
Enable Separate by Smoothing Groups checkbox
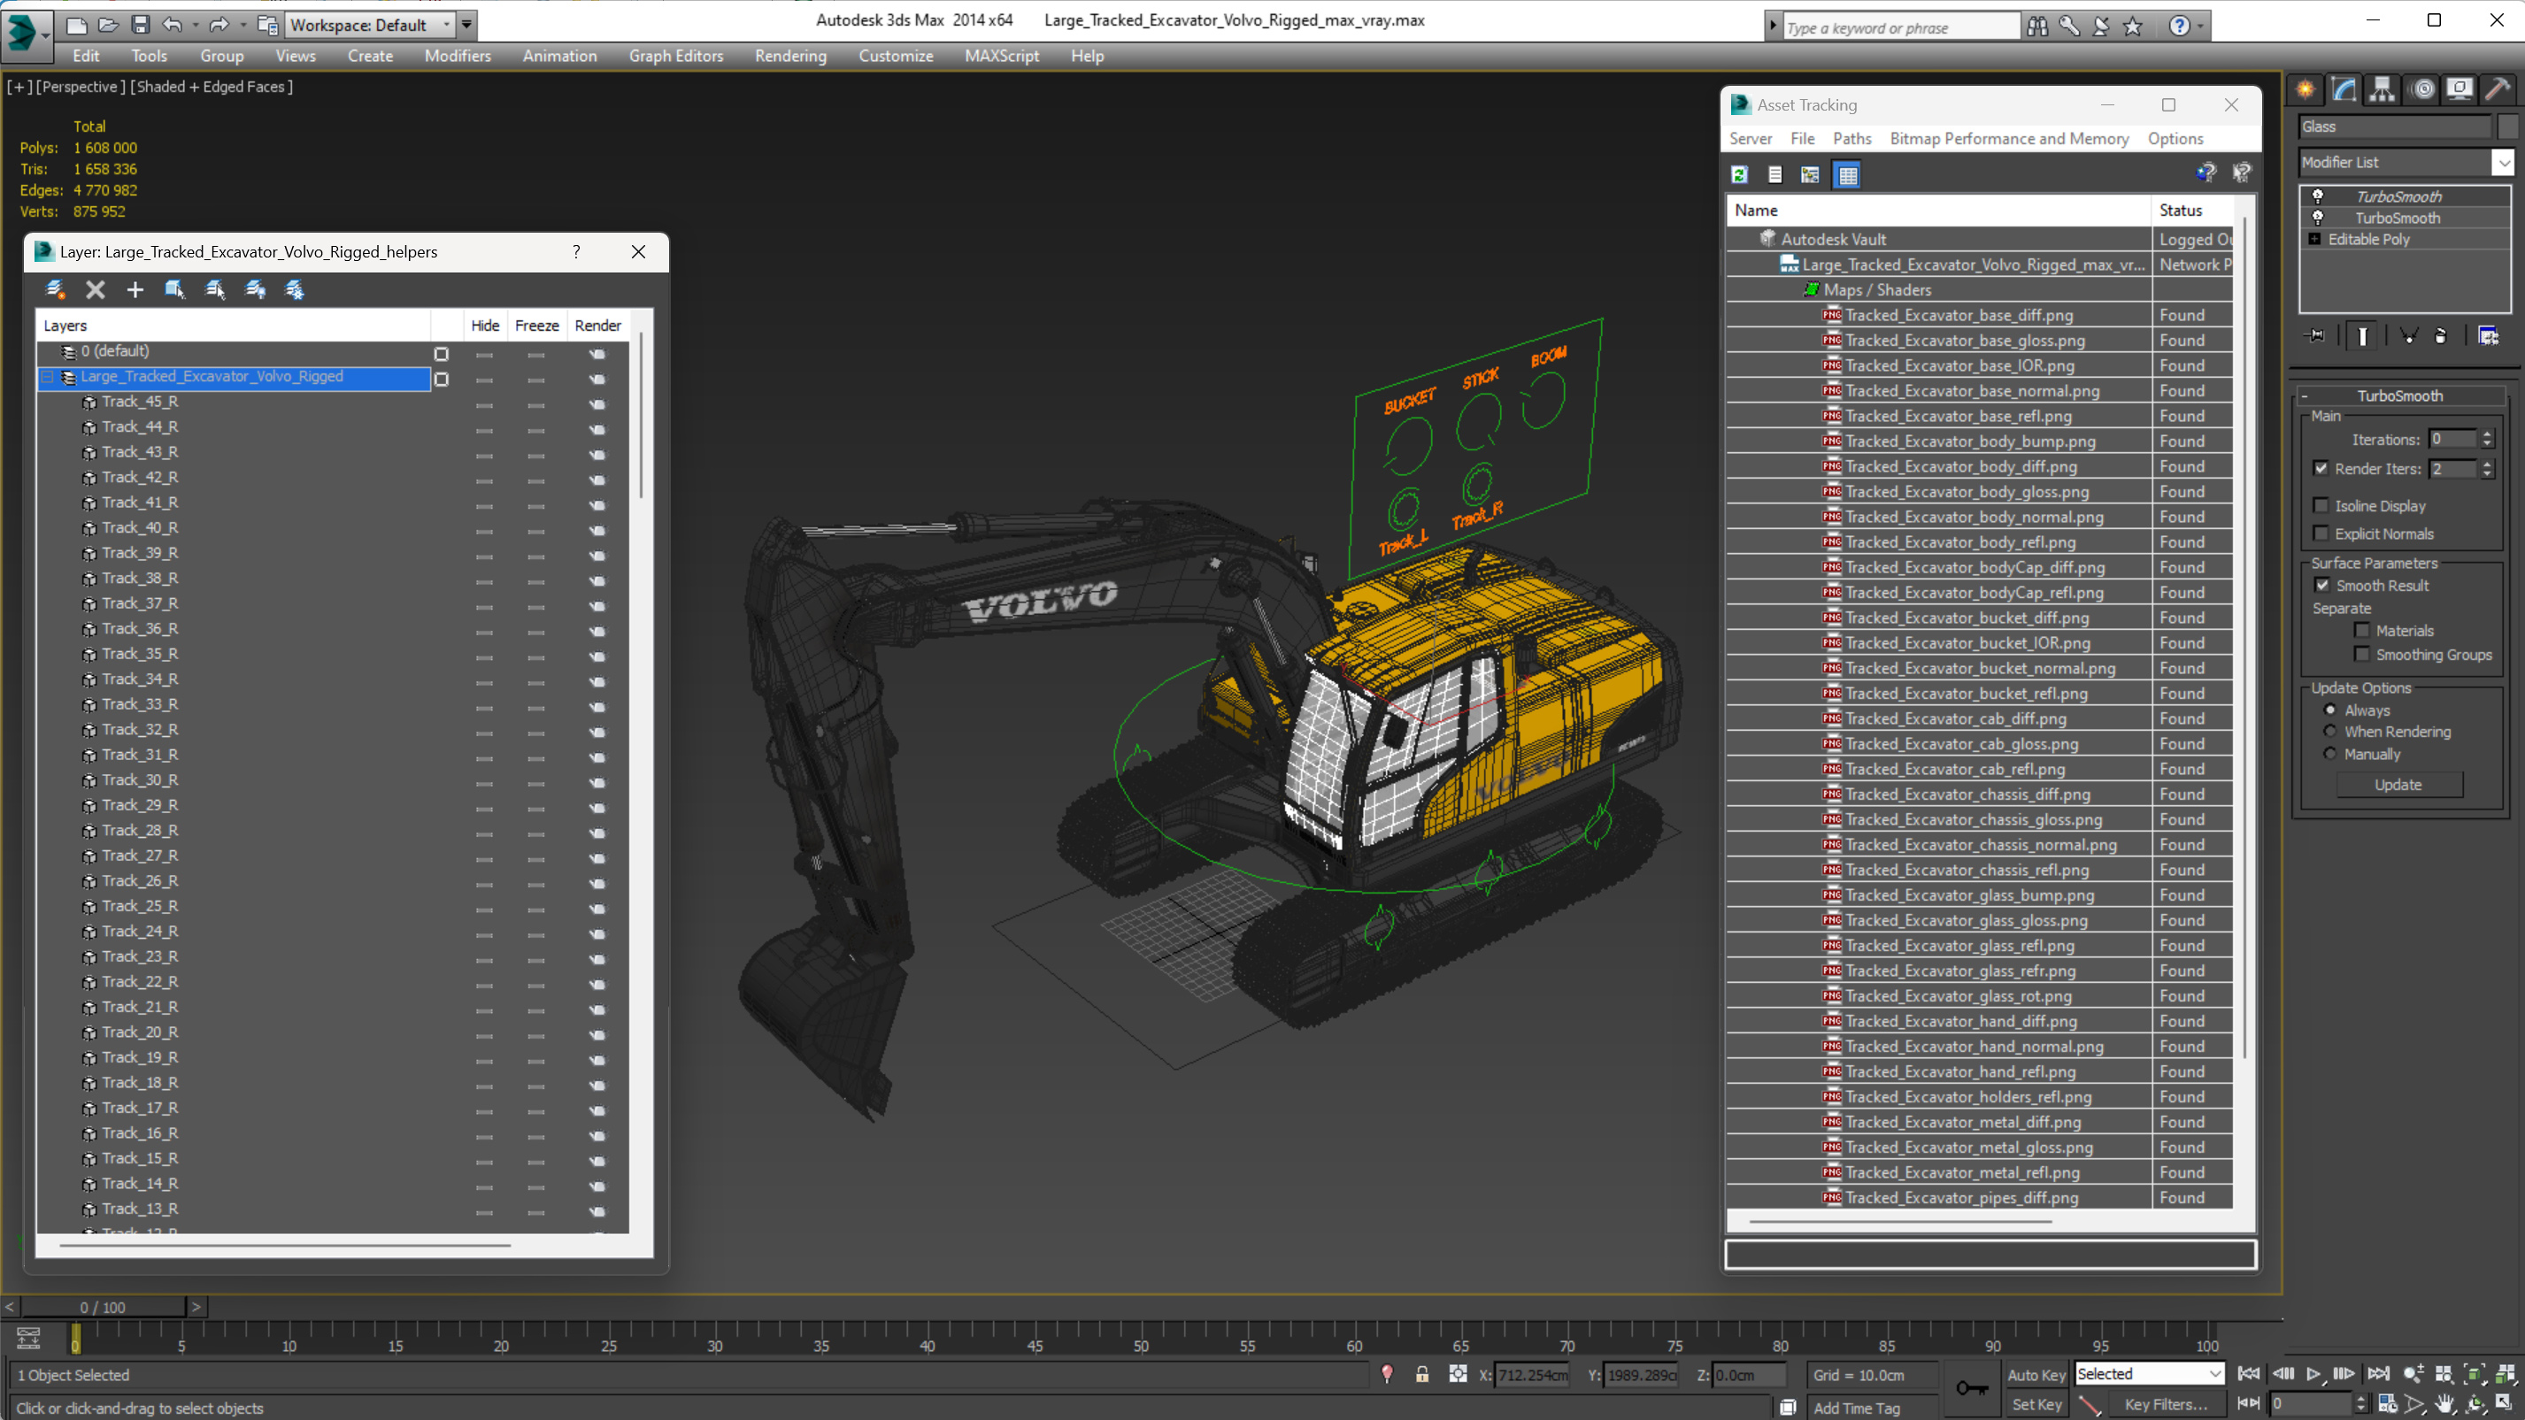pos(2362,654)
